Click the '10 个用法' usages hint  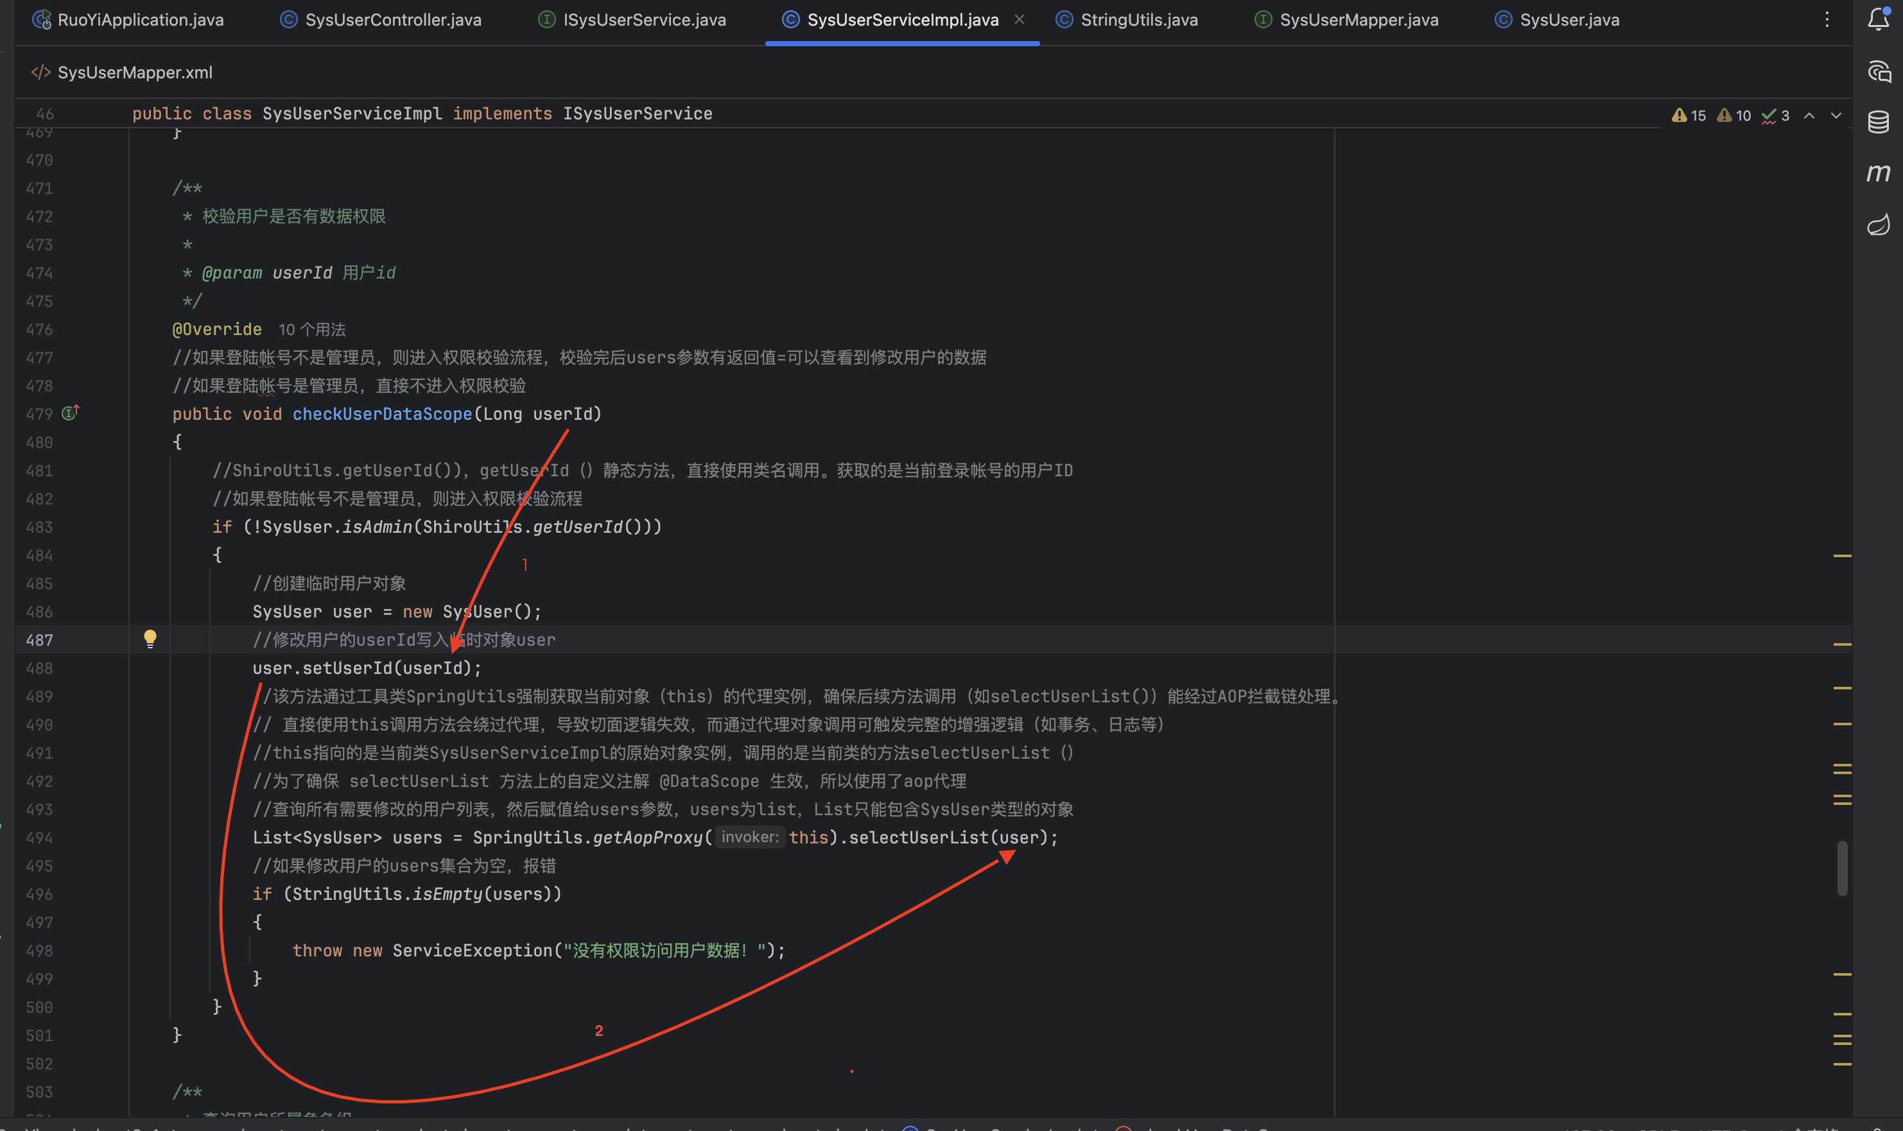click(311, 329)
